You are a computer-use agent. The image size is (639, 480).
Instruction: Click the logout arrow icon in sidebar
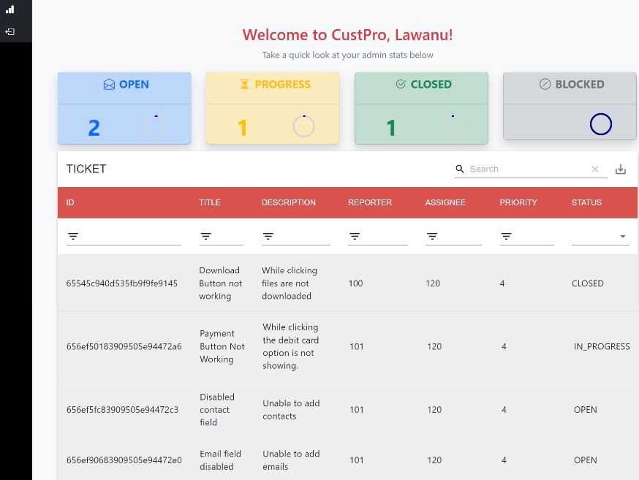(10, 31)
